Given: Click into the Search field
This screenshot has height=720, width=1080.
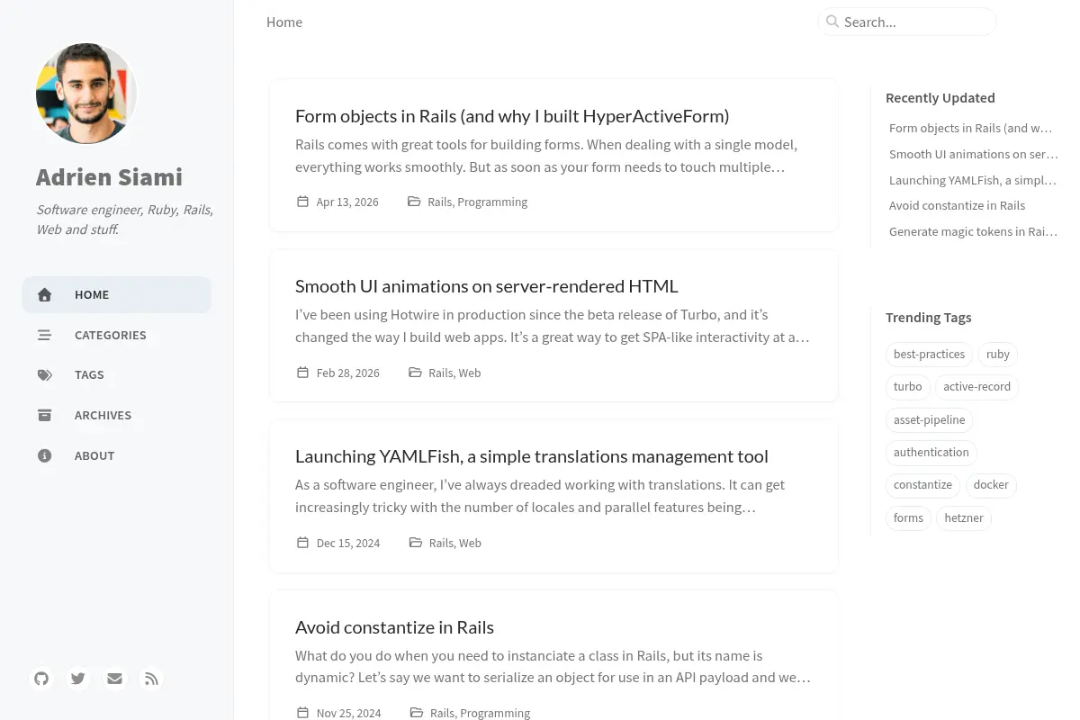Looking at the screenshot, I should point(907,22).
